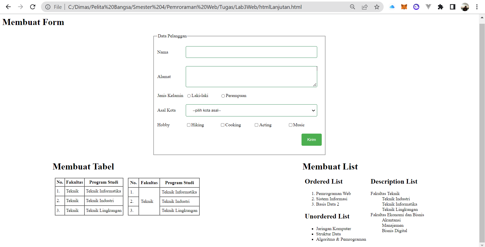Screen dimensions: 485x247
Task: Check the Hiking hobby checkbox
Action: click(189, 125)
